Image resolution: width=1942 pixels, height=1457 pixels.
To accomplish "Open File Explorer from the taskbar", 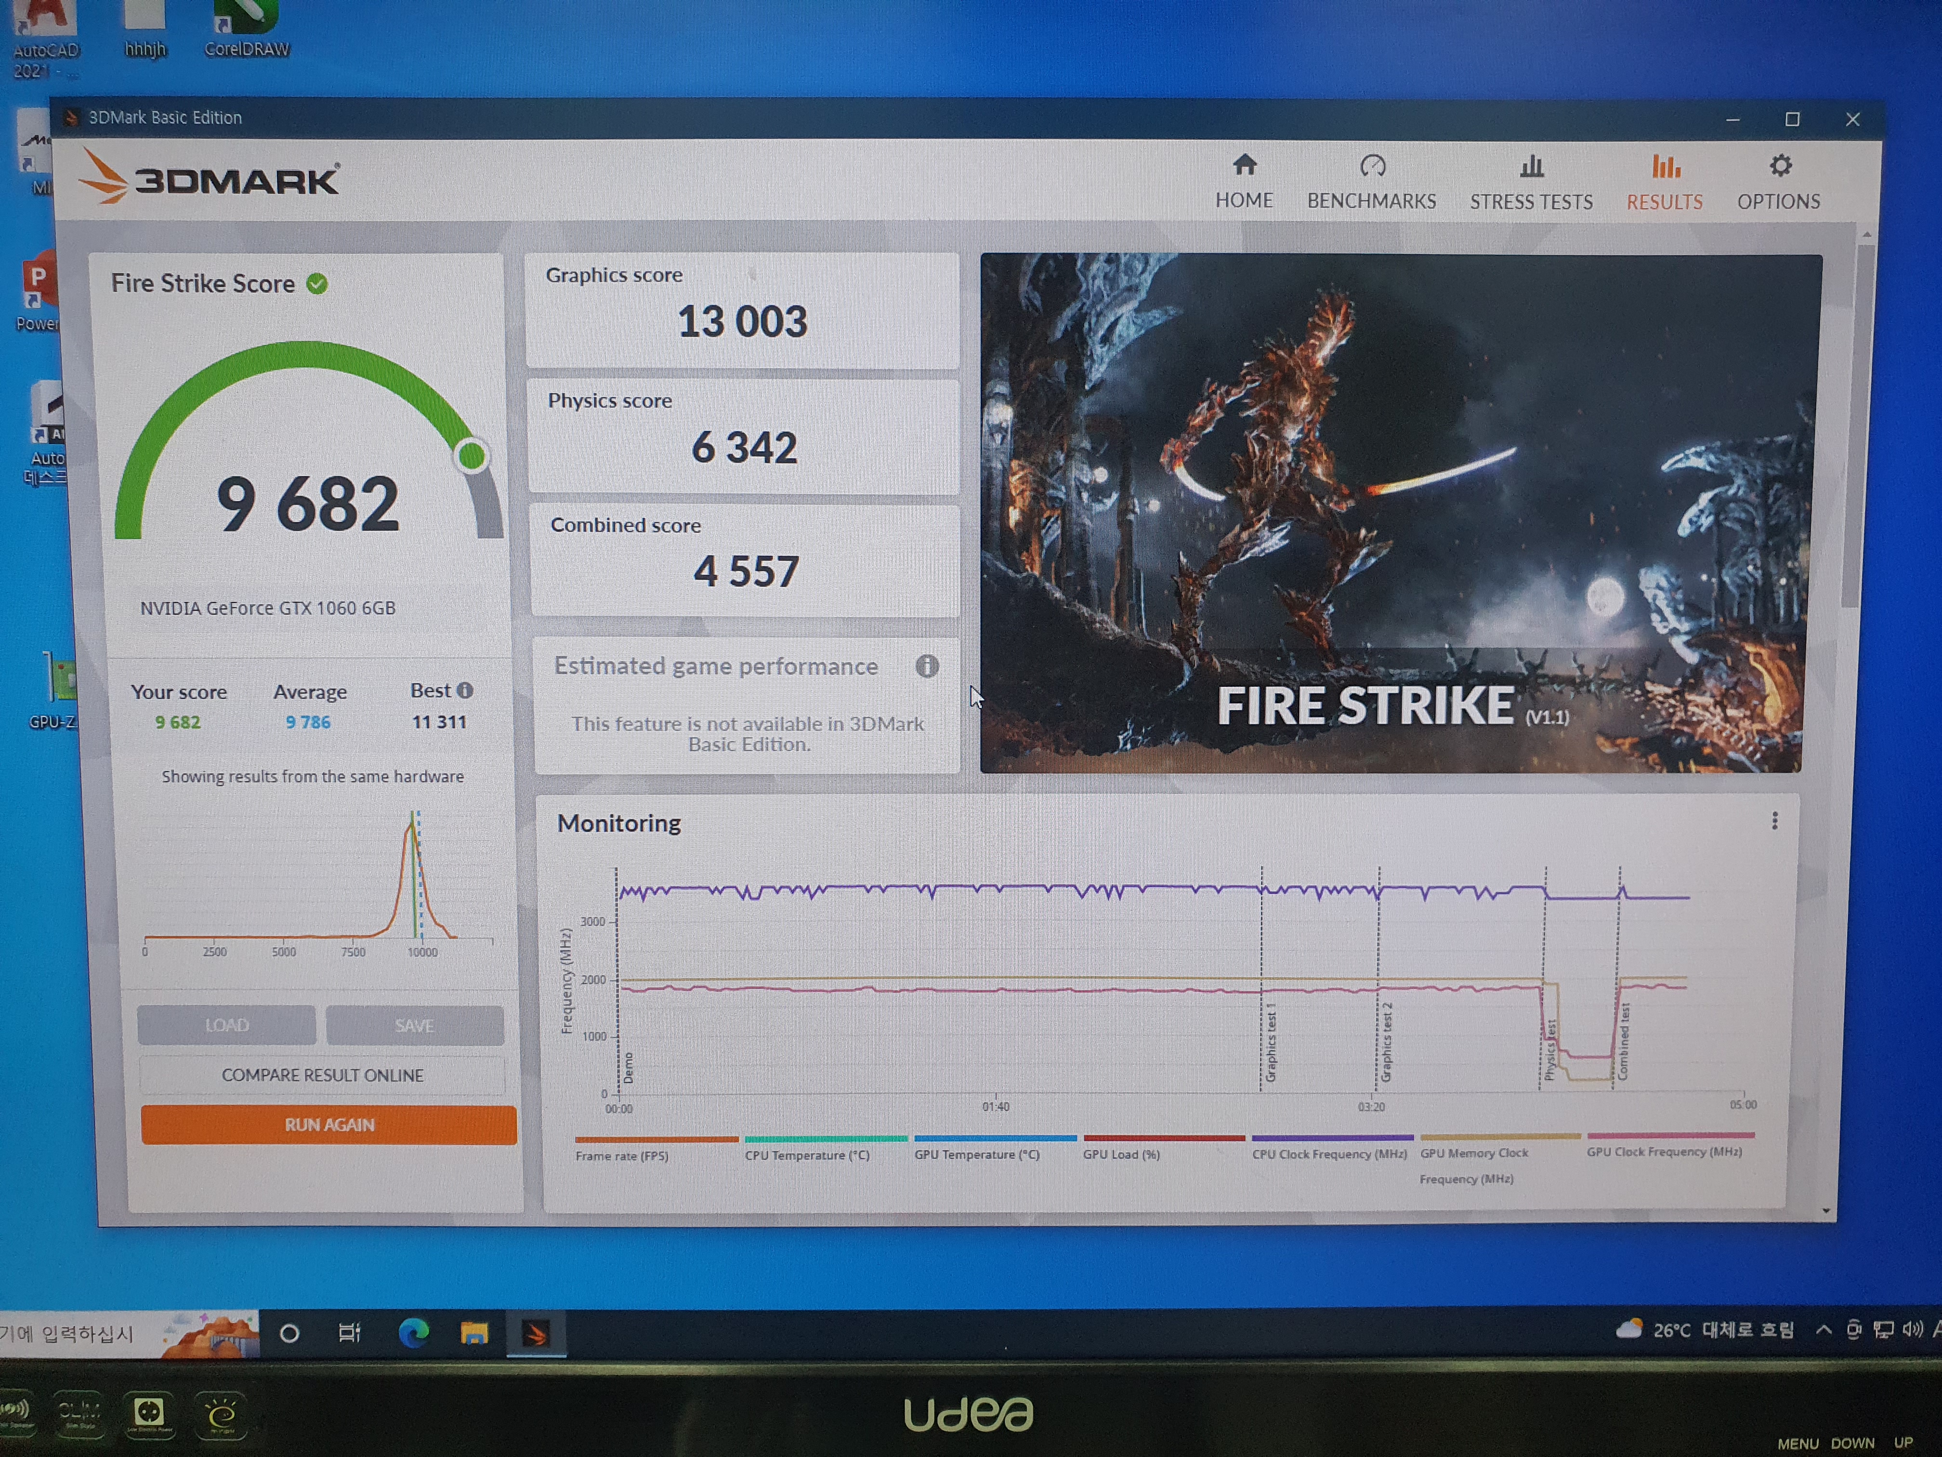I will 474,1333.
